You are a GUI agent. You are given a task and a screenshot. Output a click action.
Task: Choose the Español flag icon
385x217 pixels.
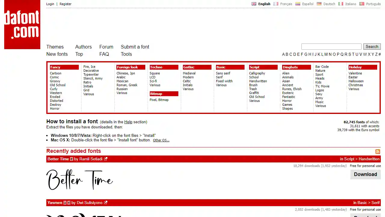coord(298,4)
